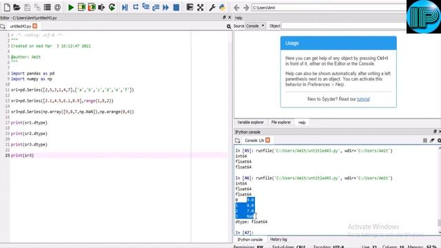Image resolution: width=441 pixels, height=248 pixels.
Task: Click the console vertical scrollbar
Action: pos(440,223)
